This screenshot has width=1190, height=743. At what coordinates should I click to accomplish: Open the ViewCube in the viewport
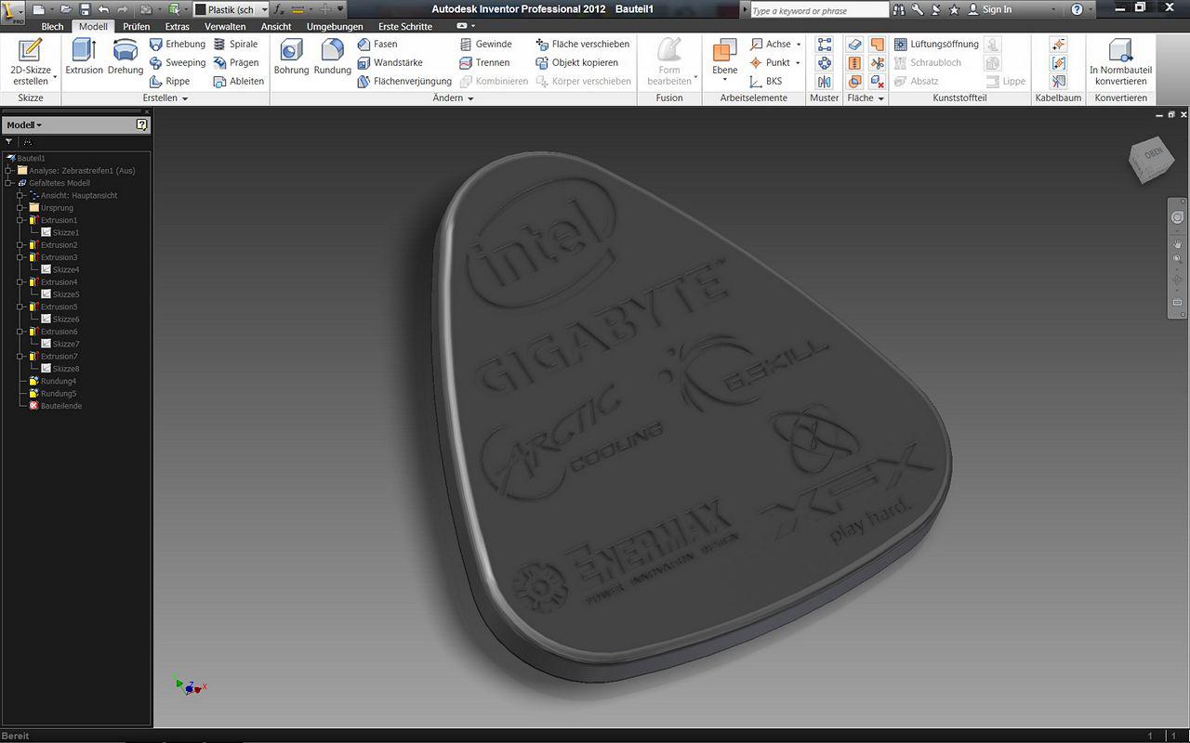point(1152,160)
